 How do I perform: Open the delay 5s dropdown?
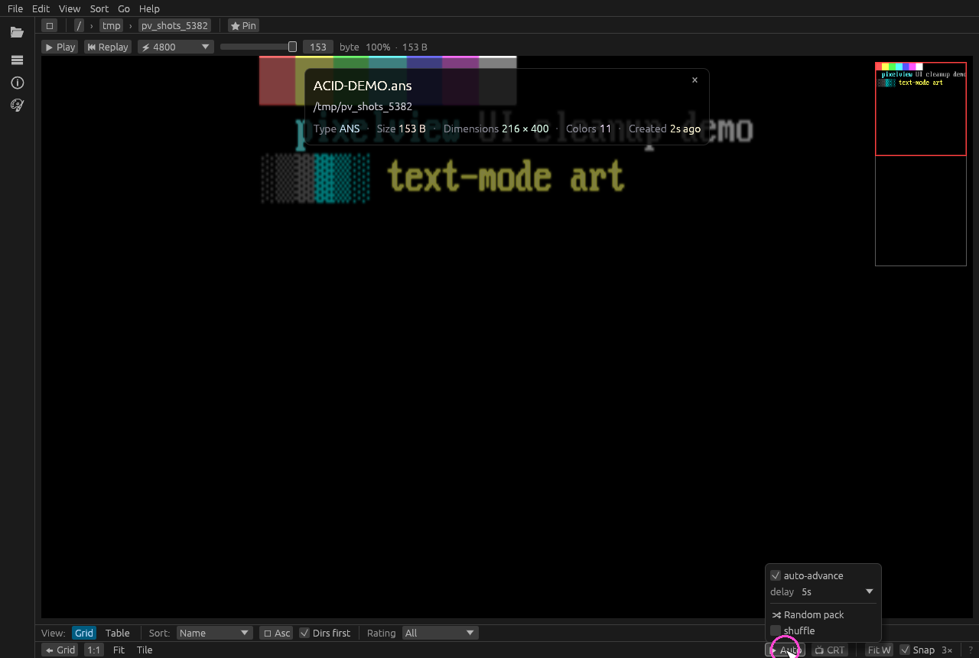point(838,592)
